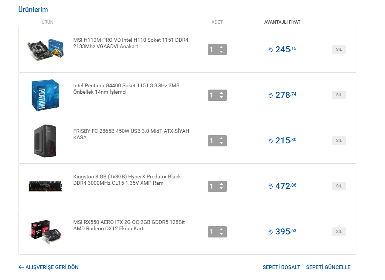Image resolution: width=385 pixels, height=280 pixels.
Task: Decrease quantity of Intel Pentium G4400
Action: coord(221,97)
